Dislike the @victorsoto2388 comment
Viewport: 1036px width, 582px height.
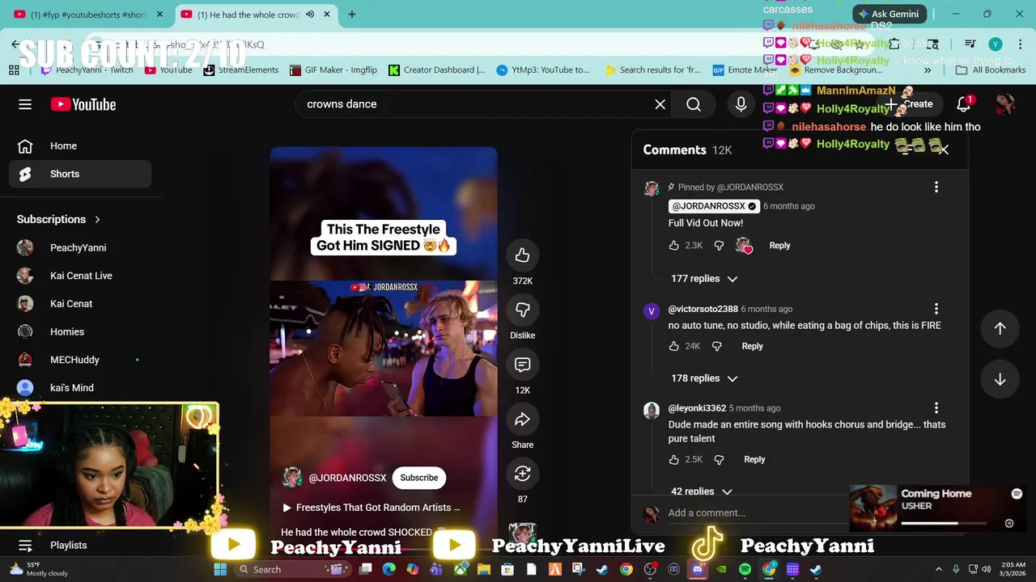pos(717,346)
